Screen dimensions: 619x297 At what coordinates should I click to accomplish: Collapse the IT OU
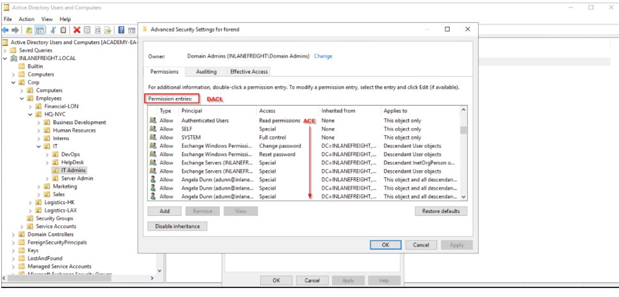coord(38,147)
